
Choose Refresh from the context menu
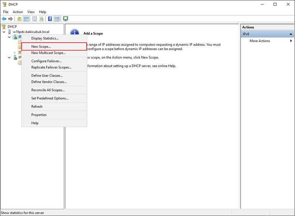pos(54,107)
